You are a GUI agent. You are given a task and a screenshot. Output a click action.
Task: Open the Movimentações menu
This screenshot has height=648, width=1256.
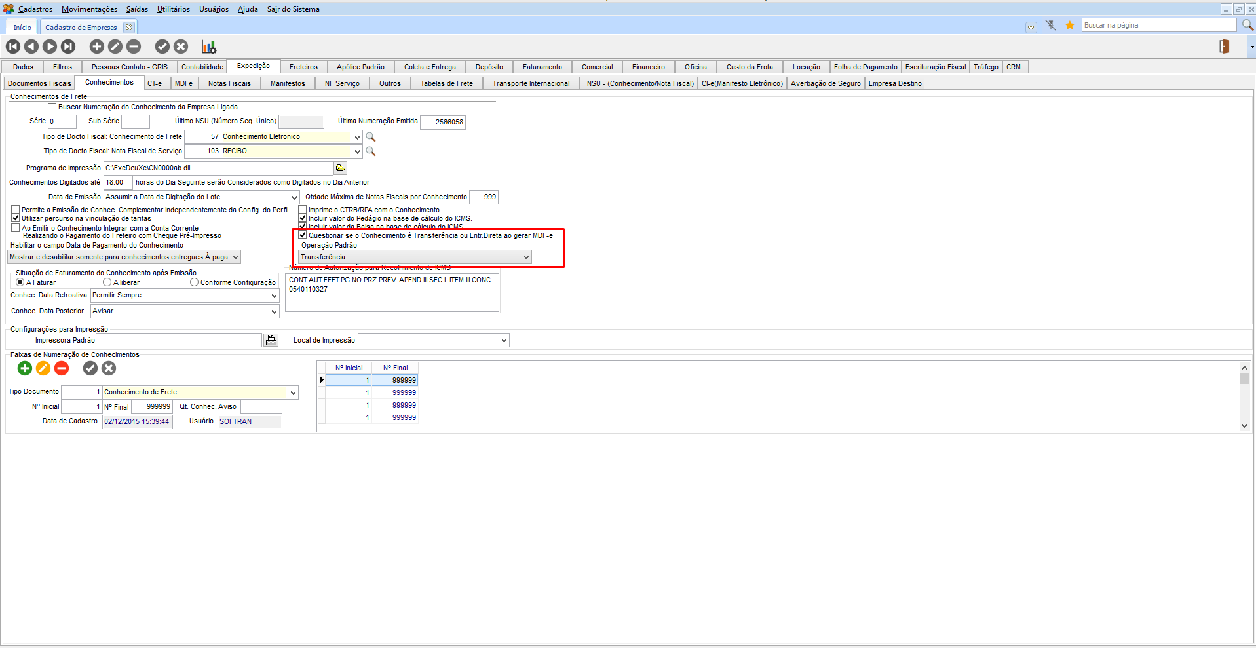[x=89, y=9]
